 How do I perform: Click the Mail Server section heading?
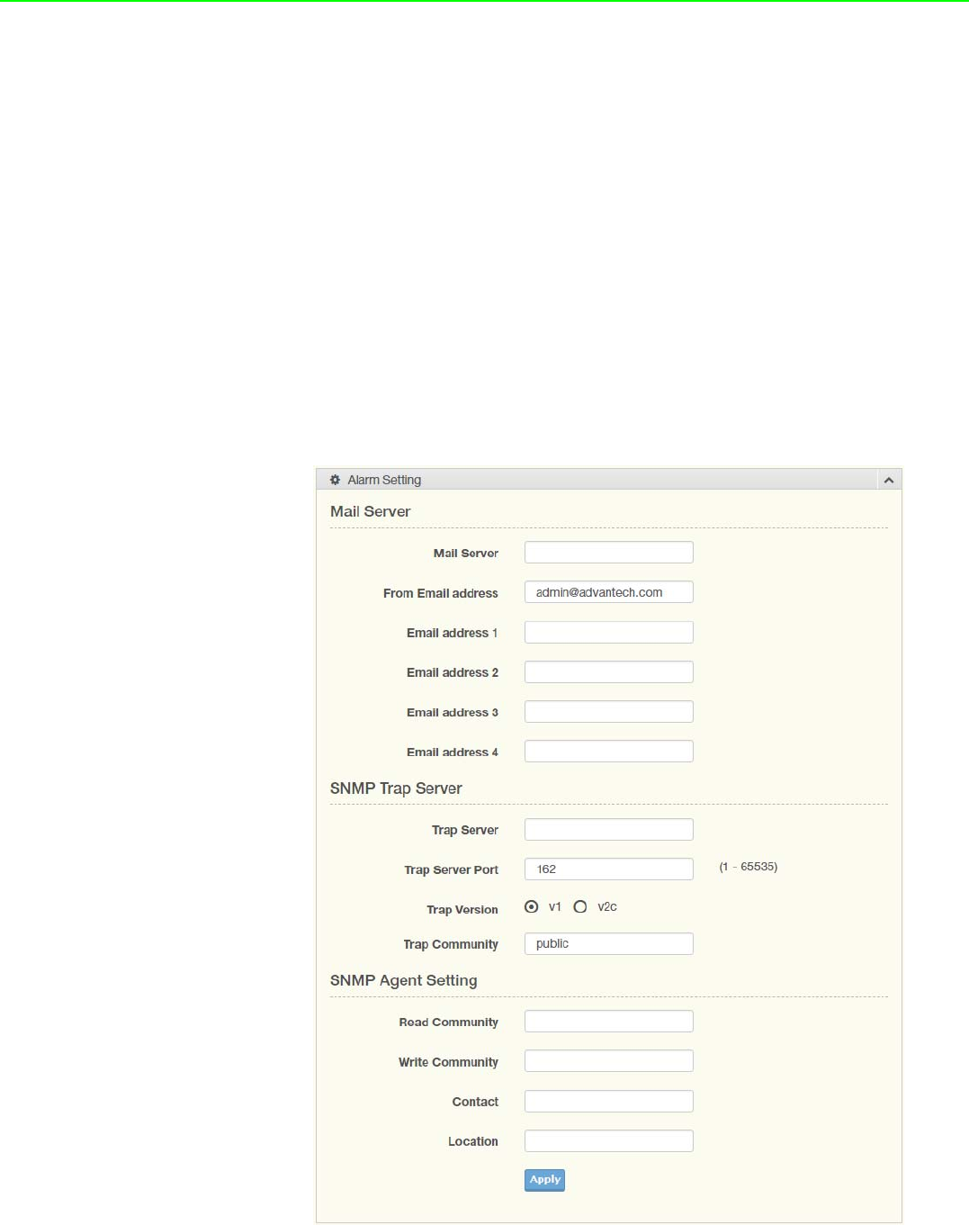pos(370,511)
